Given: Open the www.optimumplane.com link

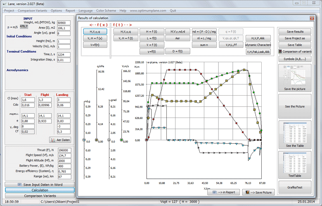Looking at the screenshot, I should point(148,10).
